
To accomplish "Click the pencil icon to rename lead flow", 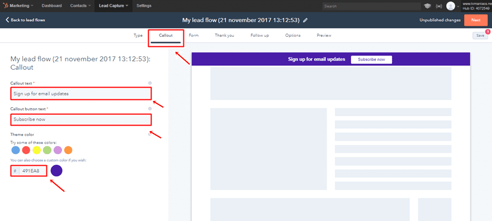I will tap(305, 20).
